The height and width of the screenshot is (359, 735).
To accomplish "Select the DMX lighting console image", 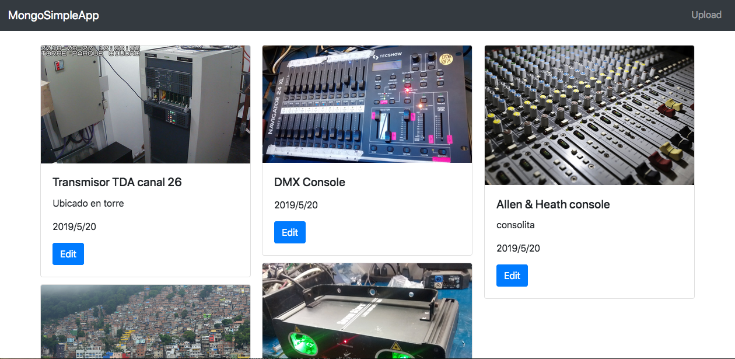I will point(367,105).
